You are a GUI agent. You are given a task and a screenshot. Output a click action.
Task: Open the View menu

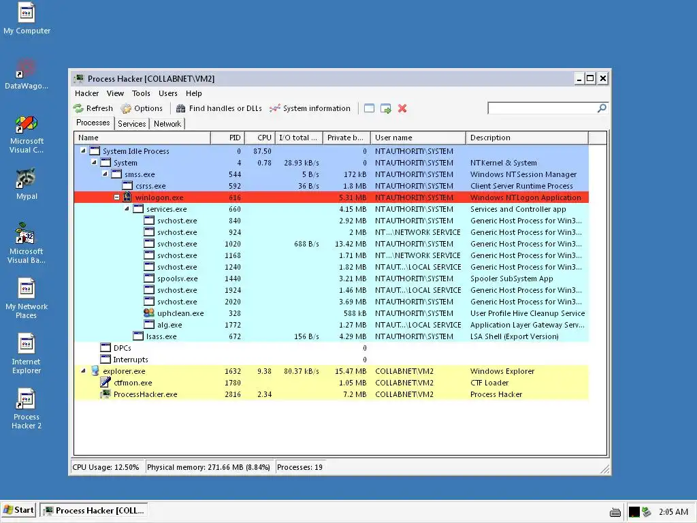[115, 93]
